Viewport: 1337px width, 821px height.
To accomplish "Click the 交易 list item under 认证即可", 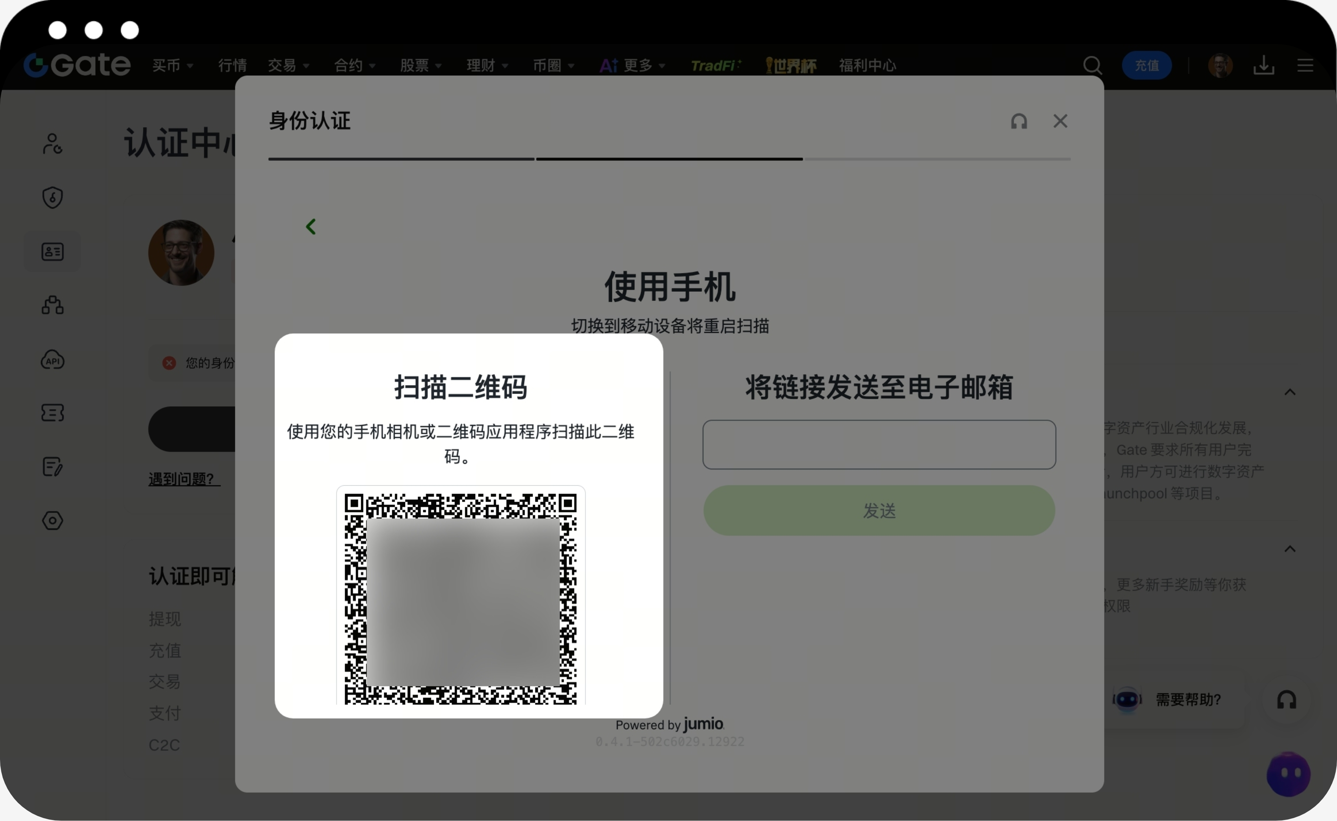I will pyautogui.click(x=165, y=682).
